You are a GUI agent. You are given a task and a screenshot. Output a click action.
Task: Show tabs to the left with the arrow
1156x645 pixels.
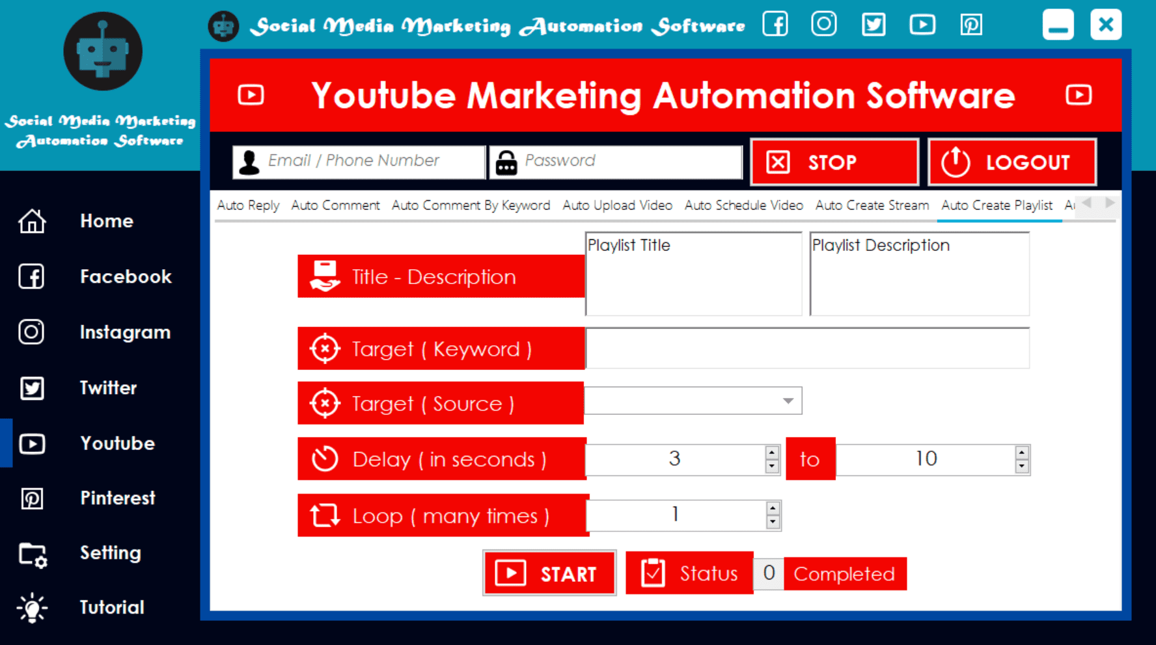(1086, 204)
